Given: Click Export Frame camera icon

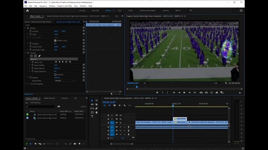Looking at the screenshot, I should 217,92.
